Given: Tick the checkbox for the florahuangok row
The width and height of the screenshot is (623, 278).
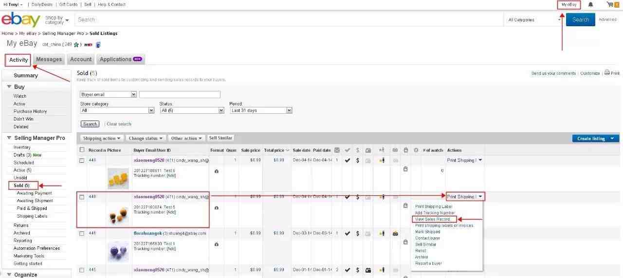Looking at the screenshot, I should click(x=82, y=233).
